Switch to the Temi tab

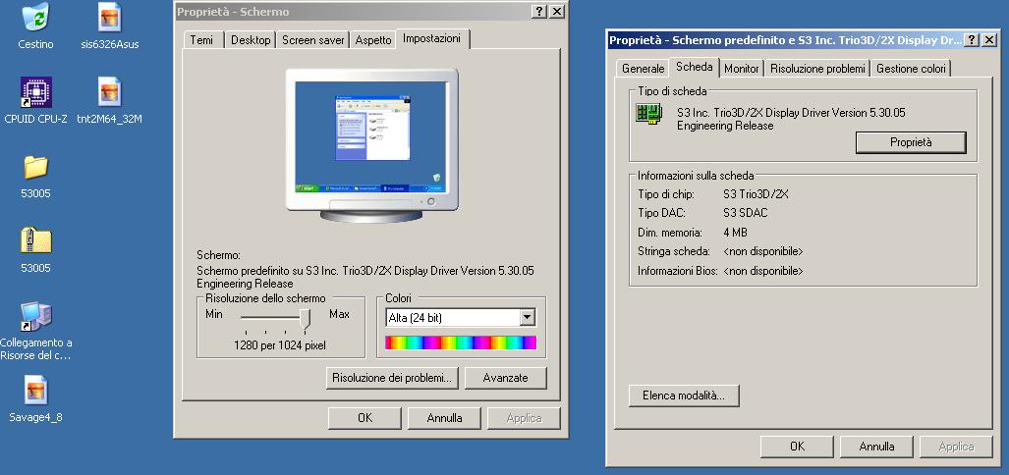[x=201, y=40]
